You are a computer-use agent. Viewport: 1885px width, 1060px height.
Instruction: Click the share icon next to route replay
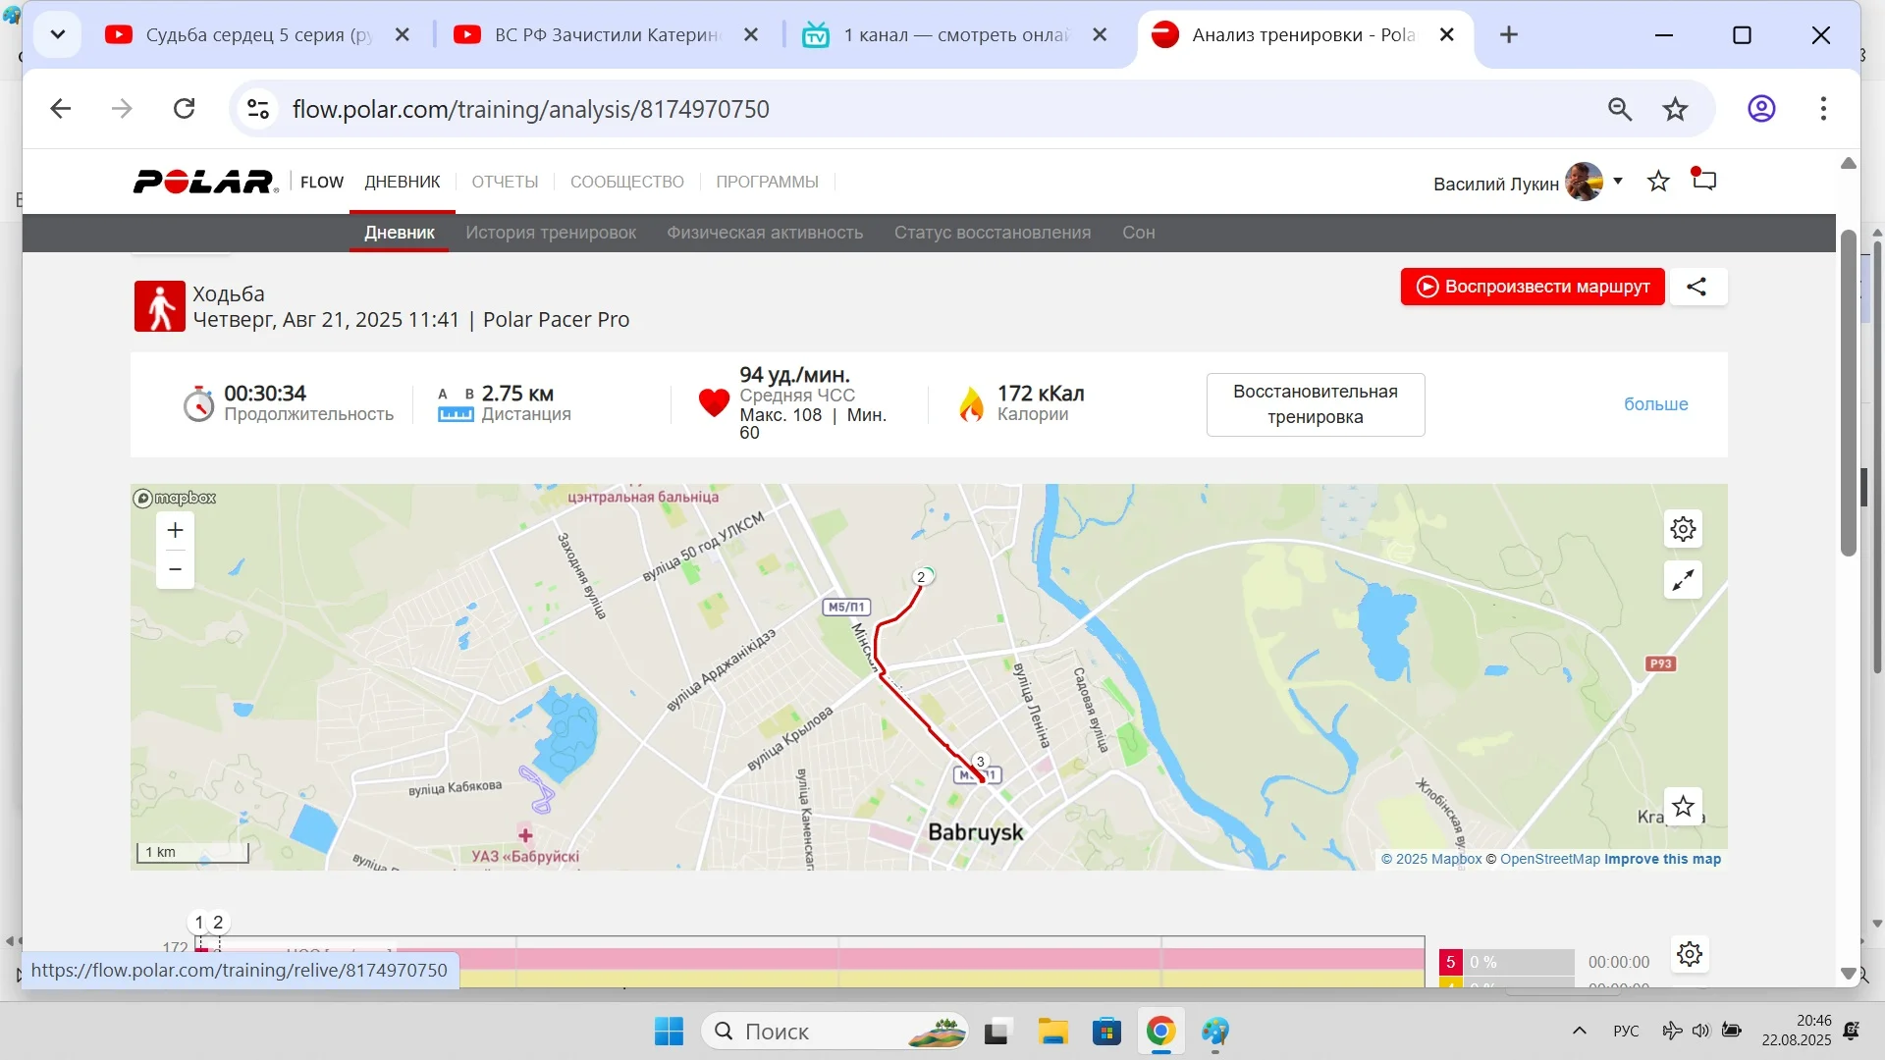(x=1696, y=287)
